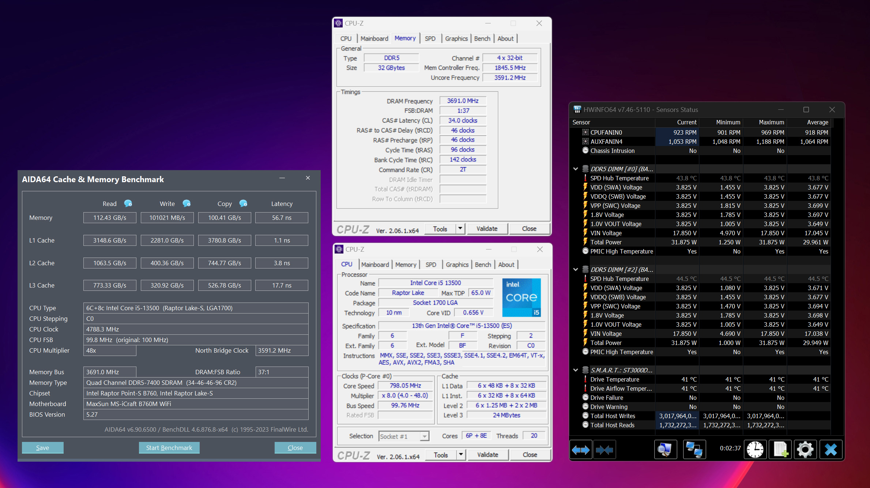Open HWiNFO system summary magnifier-monitor icon

tap(665, 450)
